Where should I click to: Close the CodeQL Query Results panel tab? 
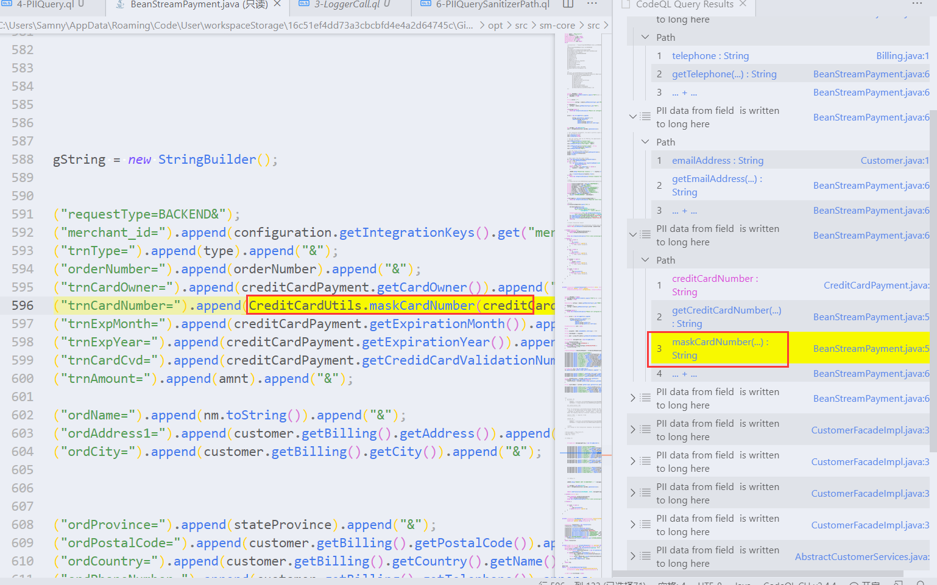click(x=743, y=4)
